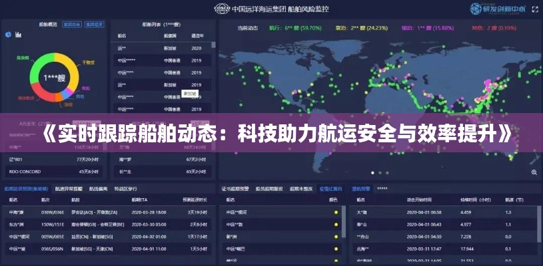Select the third map carousel pagination dot
The image size is (543, 266).
(x=387, y=173)
